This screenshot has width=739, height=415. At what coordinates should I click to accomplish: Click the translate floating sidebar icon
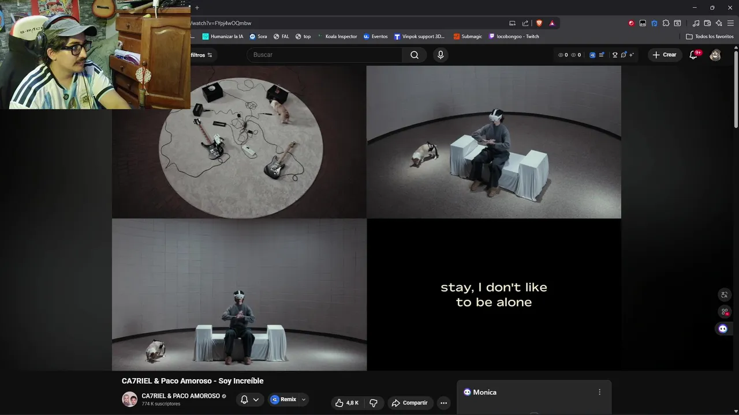tap(725, 295)
